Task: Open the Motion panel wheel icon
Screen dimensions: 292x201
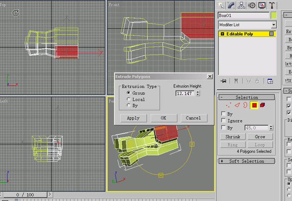Action: [x=252, y=5]
